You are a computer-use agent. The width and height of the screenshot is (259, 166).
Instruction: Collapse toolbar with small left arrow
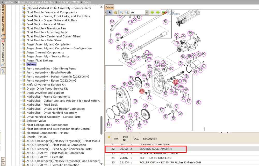106,12
